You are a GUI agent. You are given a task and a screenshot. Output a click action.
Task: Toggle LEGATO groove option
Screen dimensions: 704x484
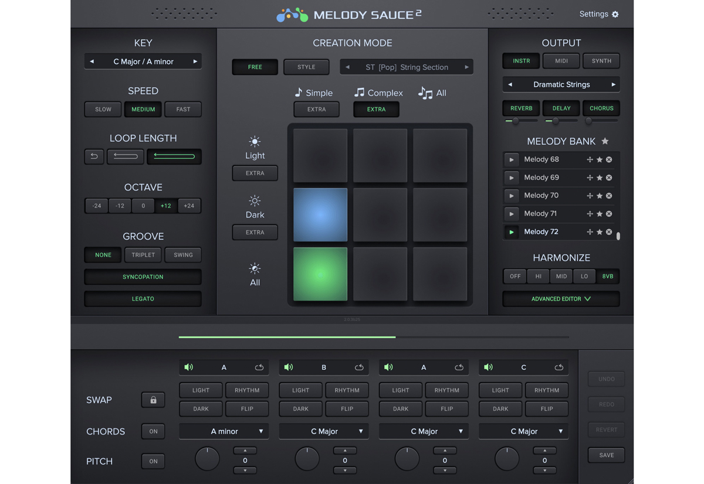[x=143, y=299]
